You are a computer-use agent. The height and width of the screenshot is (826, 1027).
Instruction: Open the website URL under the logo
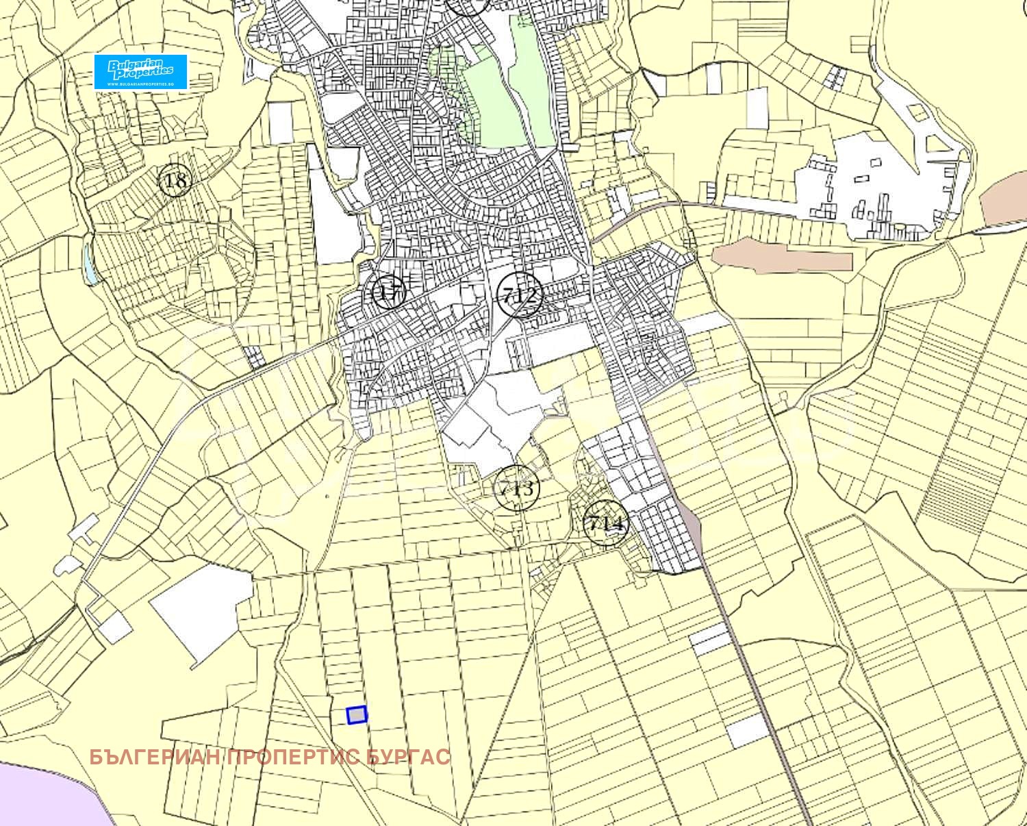(140, 84)
